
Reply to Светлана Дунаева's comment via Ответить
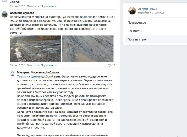click(x=33, y=66)
